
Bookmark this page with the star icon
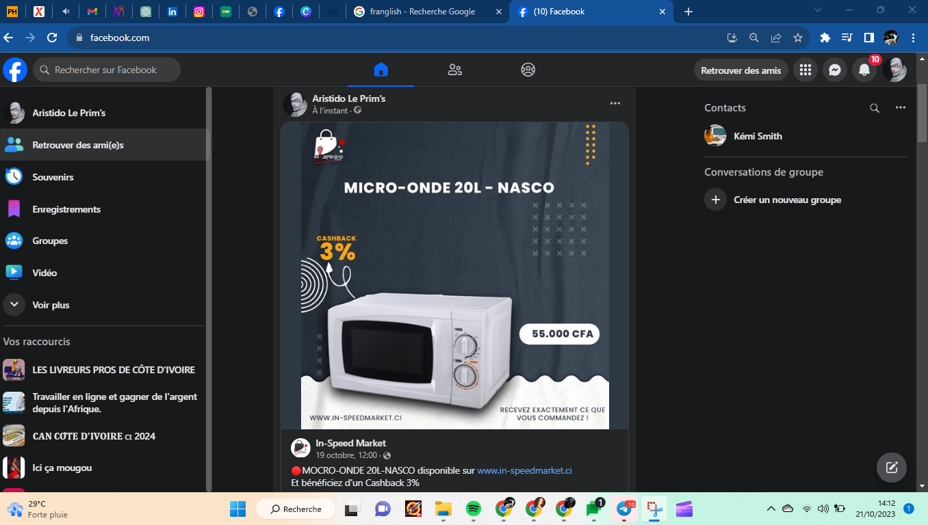pos(797,38)
